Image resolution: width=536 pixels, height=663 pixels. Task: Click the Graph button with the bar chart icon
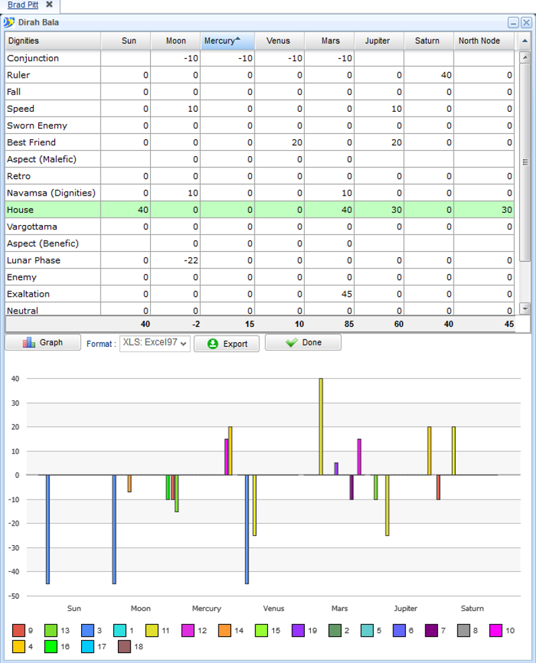tap(43, 342)
